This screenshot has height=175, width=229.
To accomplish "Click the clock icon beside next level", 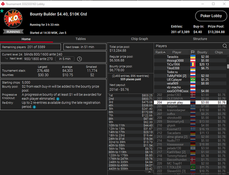I will pyautogui.click(x=79, y=59).
